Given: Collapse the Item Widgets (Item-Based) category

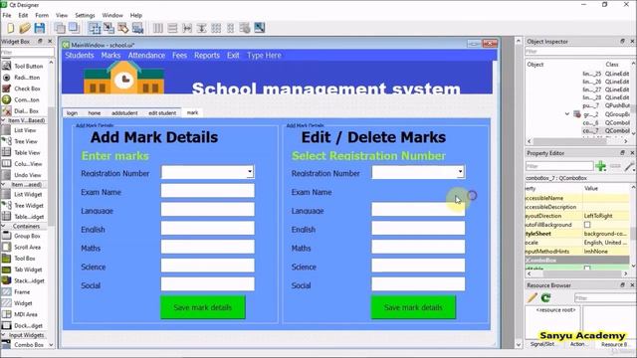Looking at the screenshot, I should 4,185.
